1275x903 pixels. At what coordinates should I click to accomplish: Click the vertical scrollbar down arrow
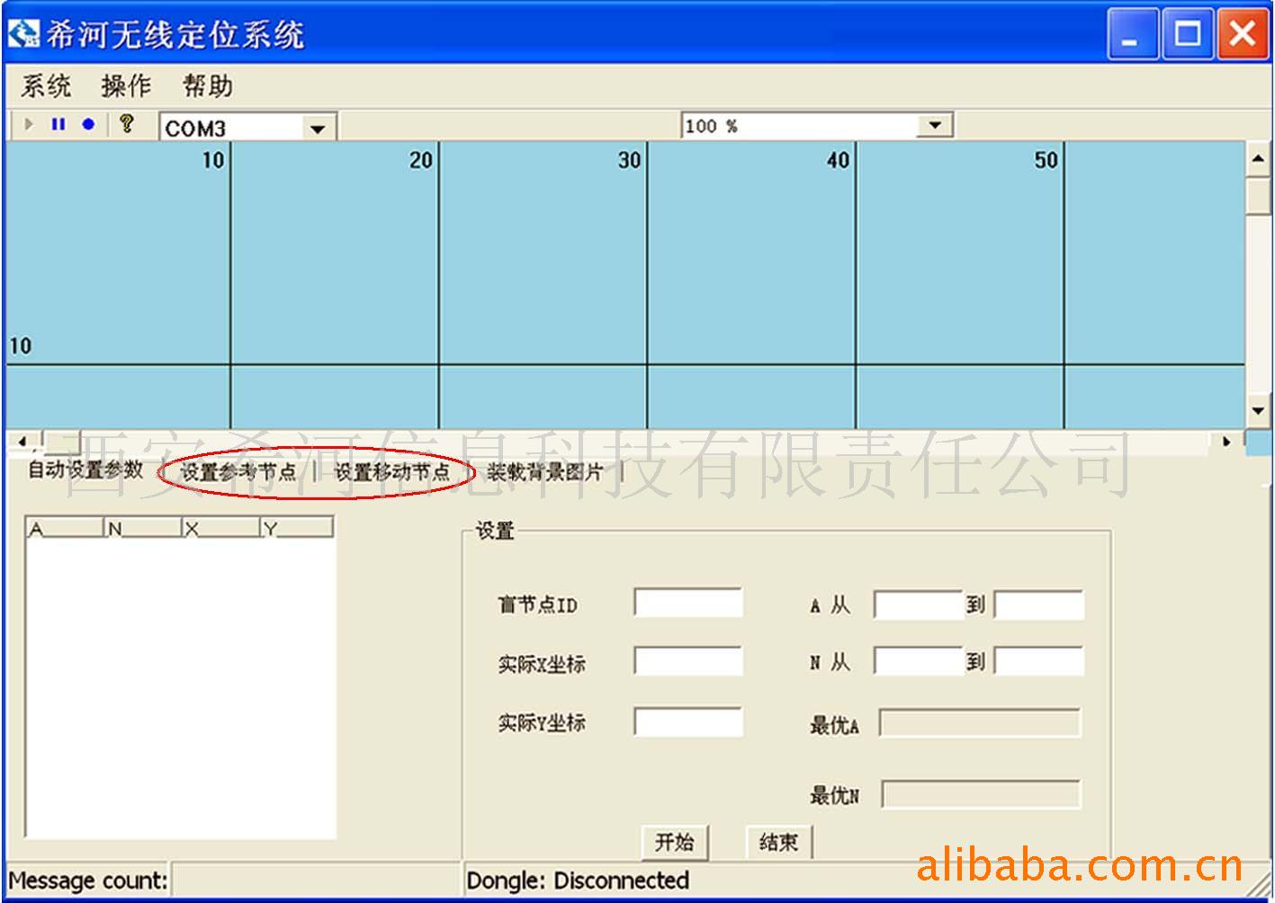tap(1258, 411)
